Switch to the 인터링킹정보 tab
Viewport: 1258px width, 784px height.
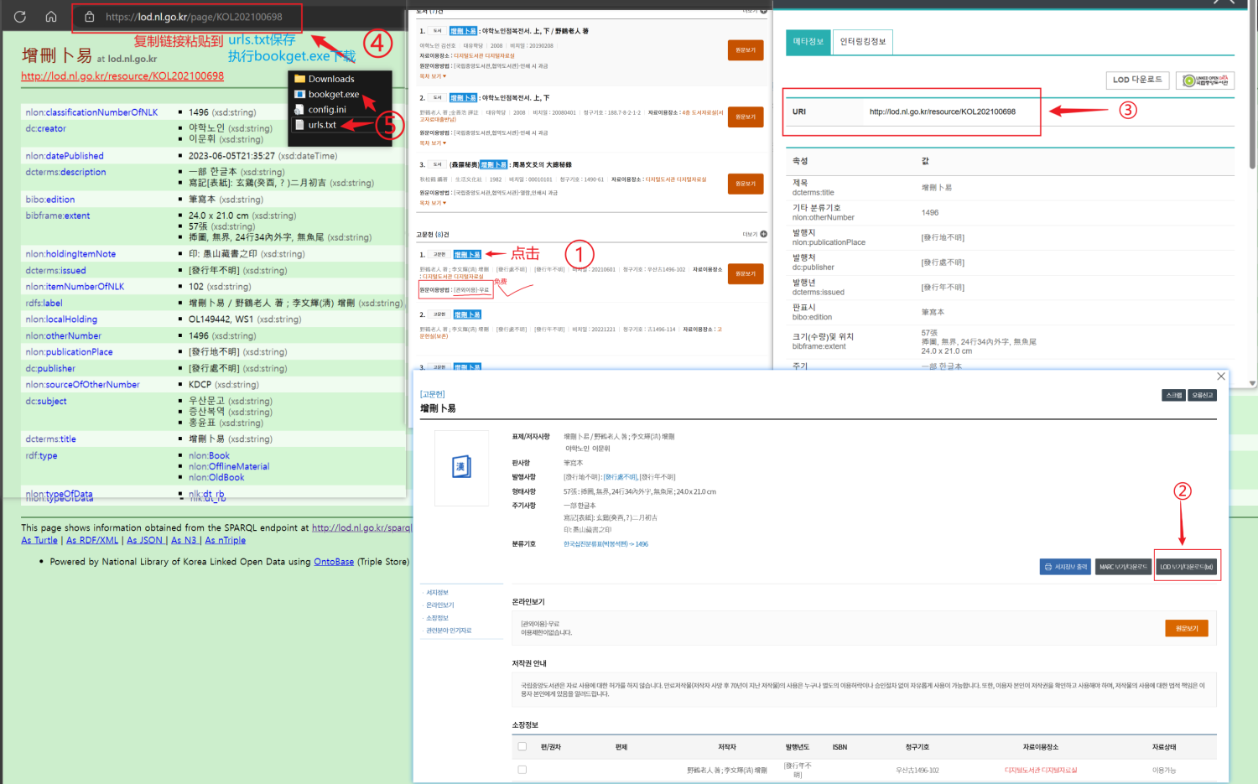click(862, 42)
